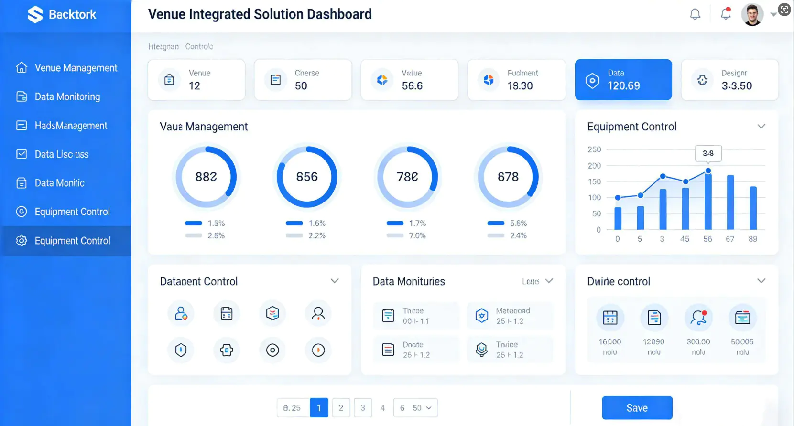The image size is (794, 426).
Task: Click the Mateooad shield icon
Action: (482, 316)
